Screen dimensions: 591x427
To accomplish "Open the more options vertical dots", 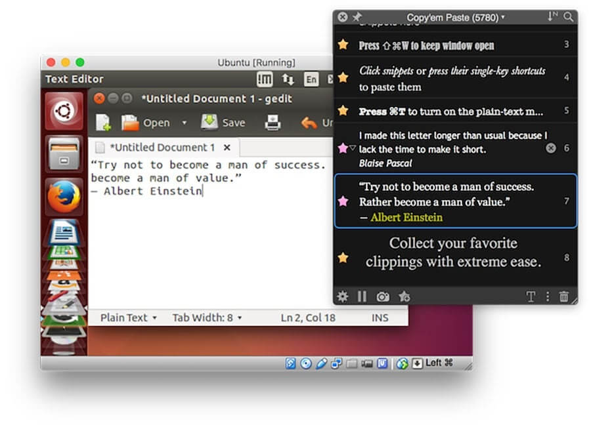I will (548, 296).
